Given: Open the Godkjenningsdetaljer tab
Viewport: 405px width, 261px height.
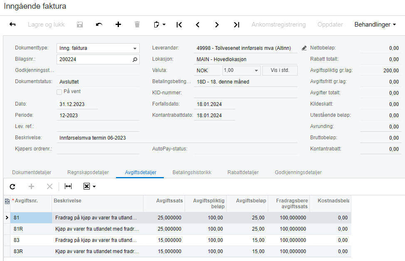Looking at the screenshot, I should click(298, 172).
